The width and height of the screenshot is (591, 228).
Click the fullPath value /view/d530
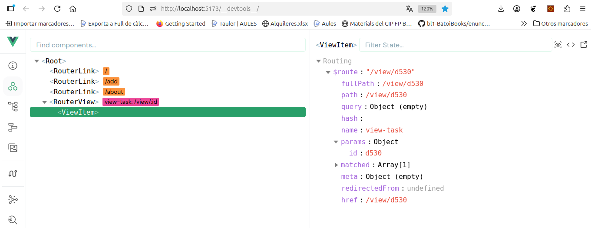[403, 84]
